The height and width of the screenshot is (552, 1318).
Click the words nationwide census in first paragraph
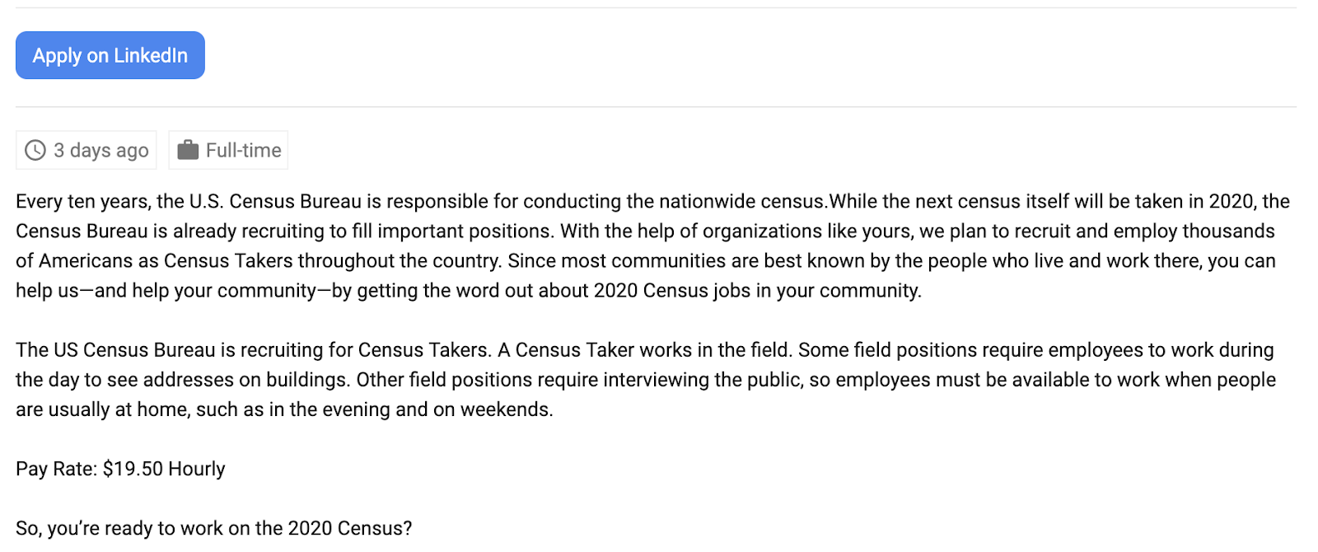pyautogui.click(x=742, y=201)
